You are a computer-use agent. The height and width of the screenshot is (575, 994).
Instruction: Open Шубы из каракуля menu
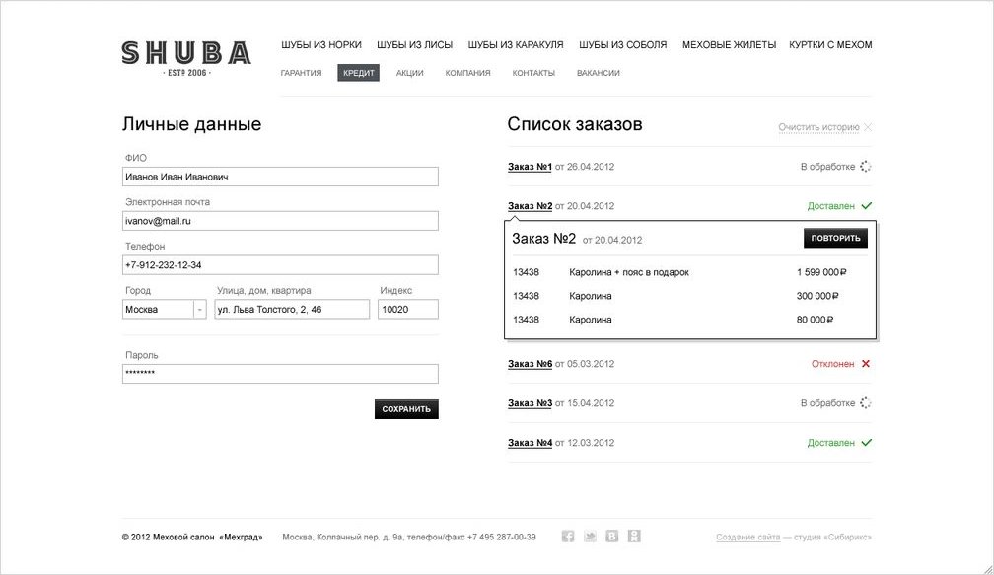[x=516, y=45]
